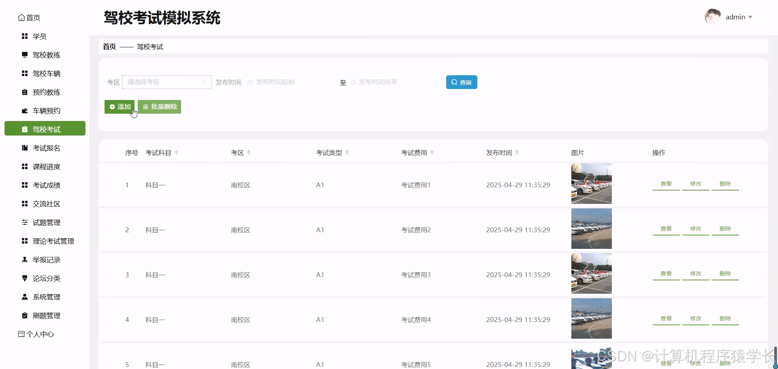This screenshot has height=369, width=778.
Task: Select the 学员 grid icon in the sidebar
Action: (x=24, y=36)
